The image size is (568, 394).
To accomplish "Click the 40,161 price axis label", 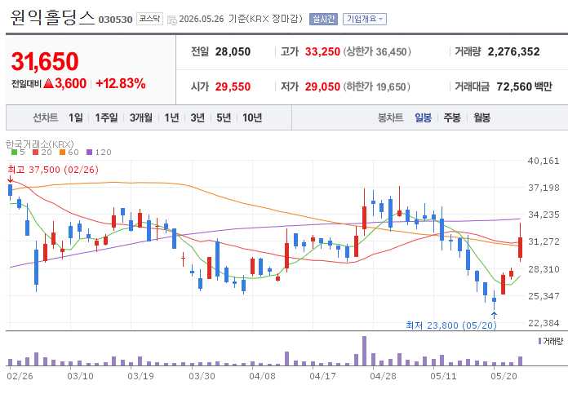I will tap(544, 161).
